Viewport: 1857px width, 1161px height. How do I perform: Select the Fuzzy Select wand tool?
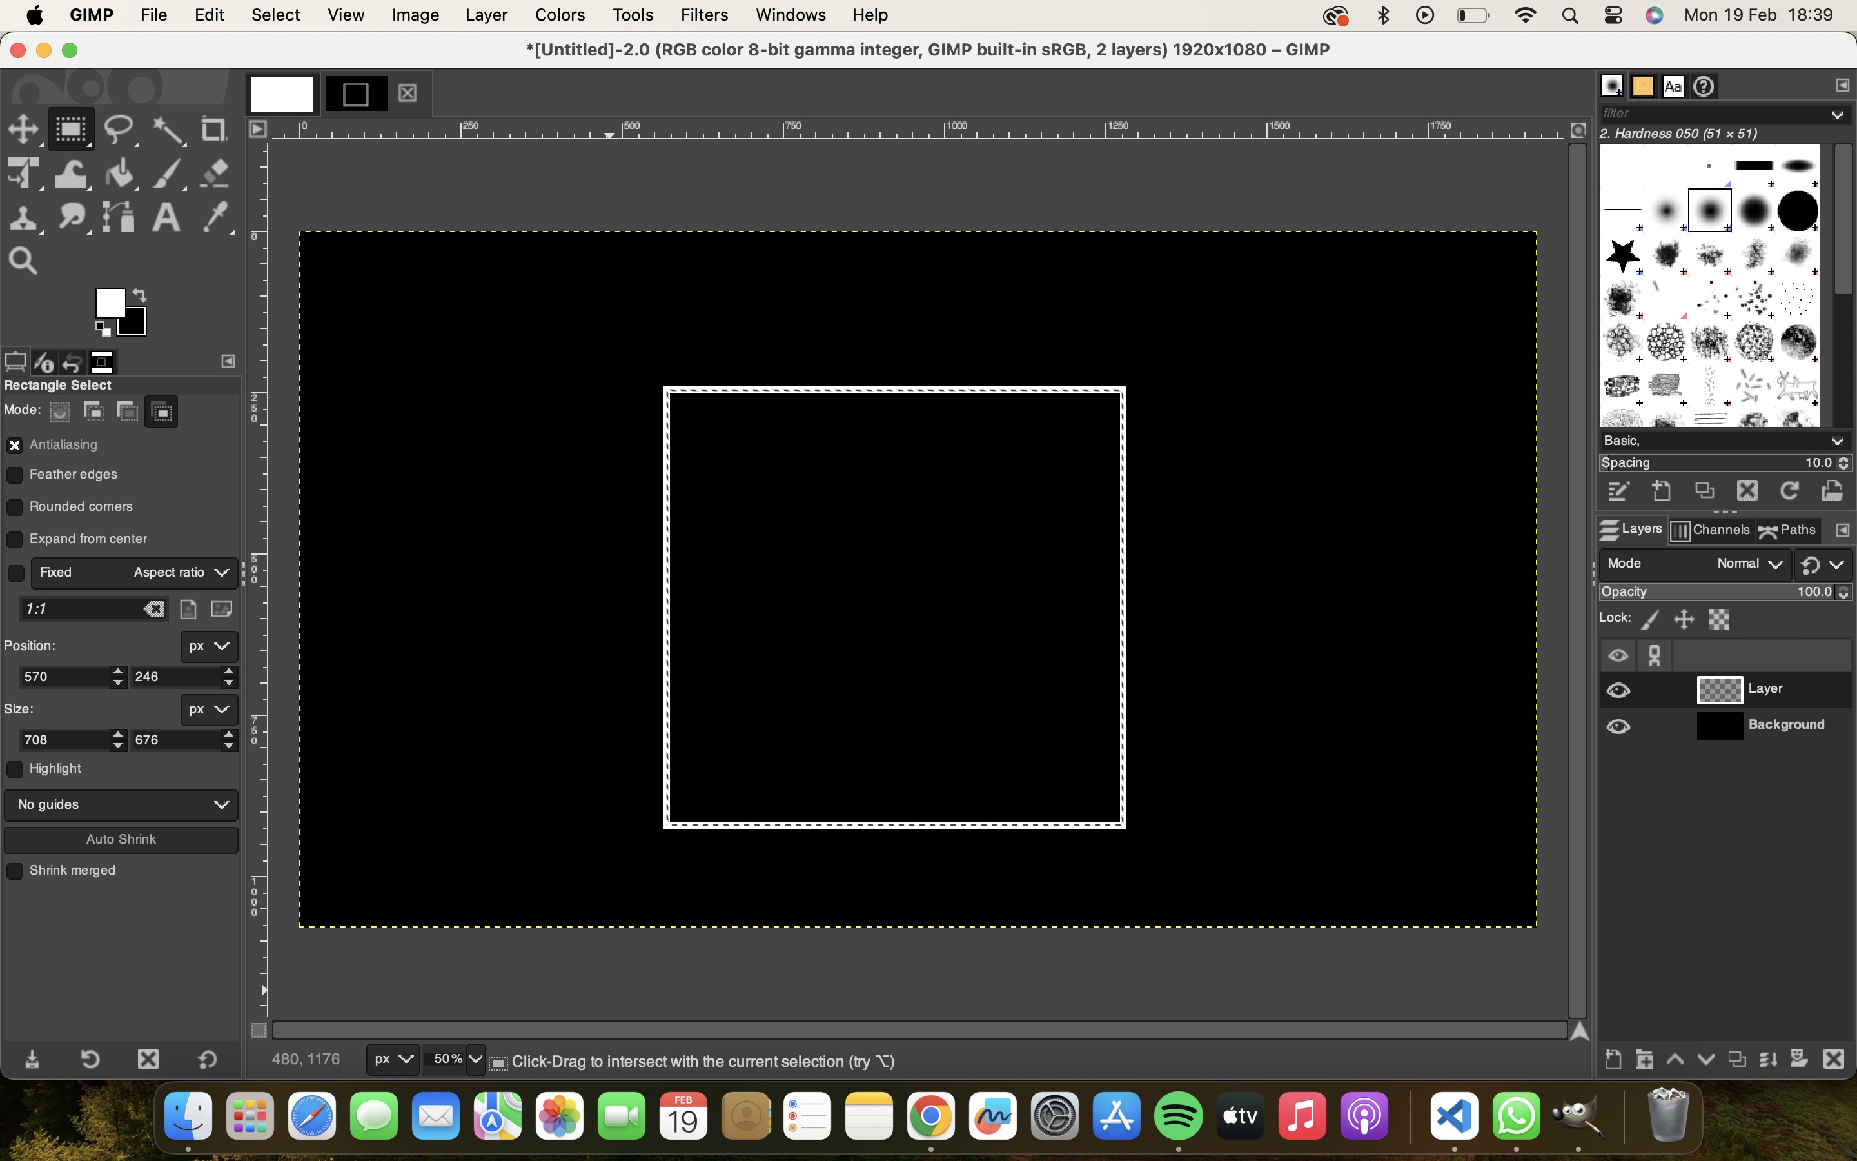click(x=167, y=129)
